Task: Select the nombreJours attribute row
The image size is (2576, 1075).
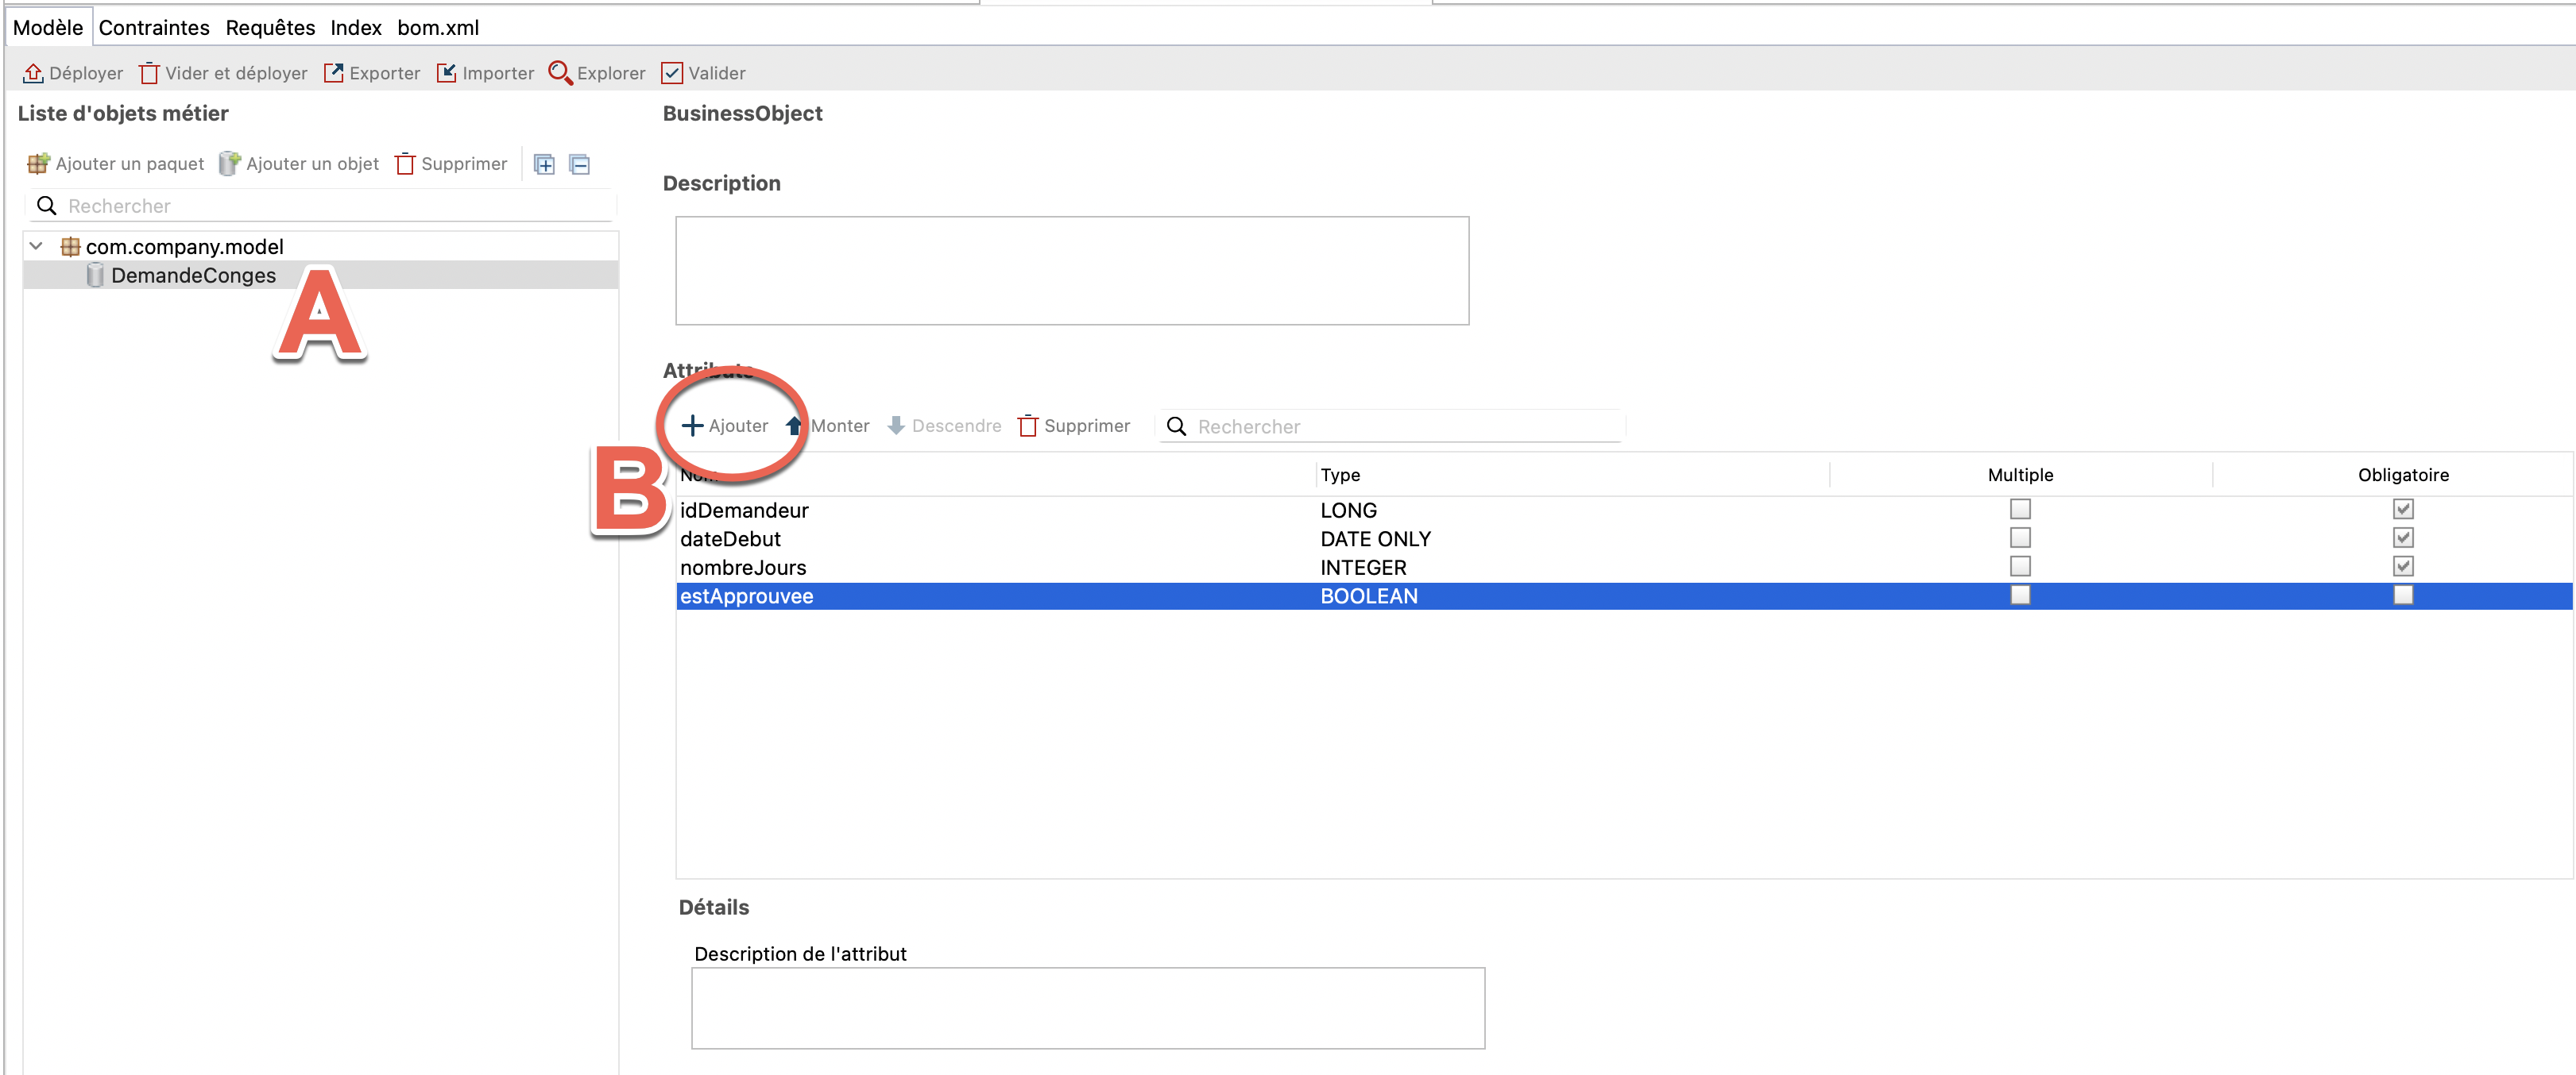Action: coord(1624,568)
